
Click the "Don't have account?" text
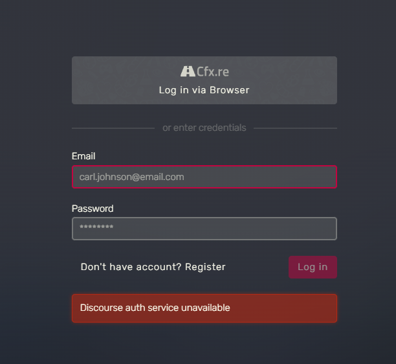tap(131, 267)
